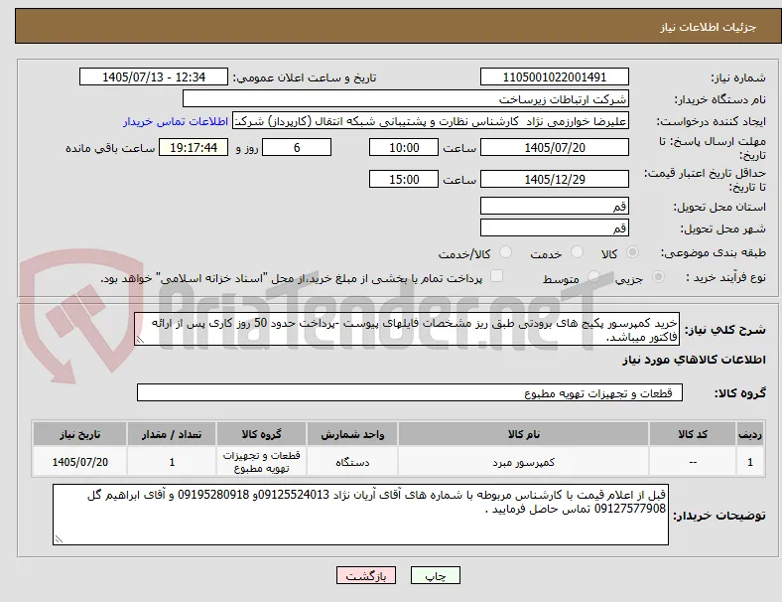Click the resize handle of description textarea
Screen dimensions: 782x602
pyautogui.click(x=140, y=340)
